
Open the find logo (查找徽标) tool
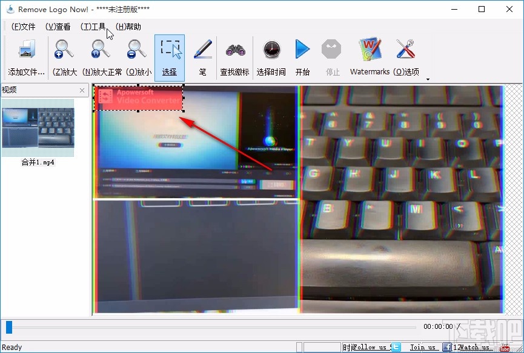pos(234,56)
